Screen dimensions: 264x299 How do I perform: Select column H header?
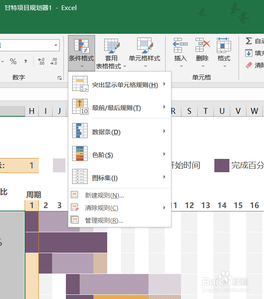(x=32, y=111)
